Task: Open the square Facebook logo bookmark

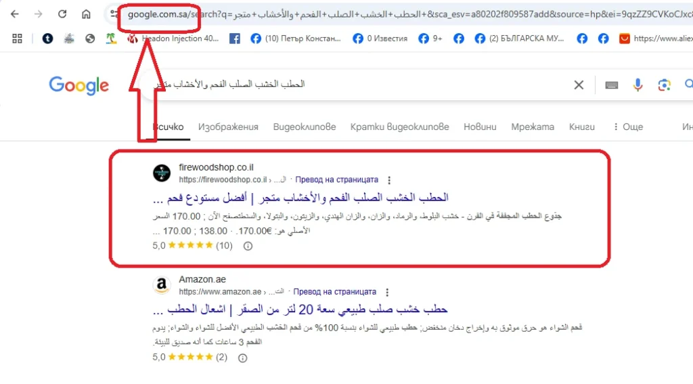Action: tap(235, 39)
